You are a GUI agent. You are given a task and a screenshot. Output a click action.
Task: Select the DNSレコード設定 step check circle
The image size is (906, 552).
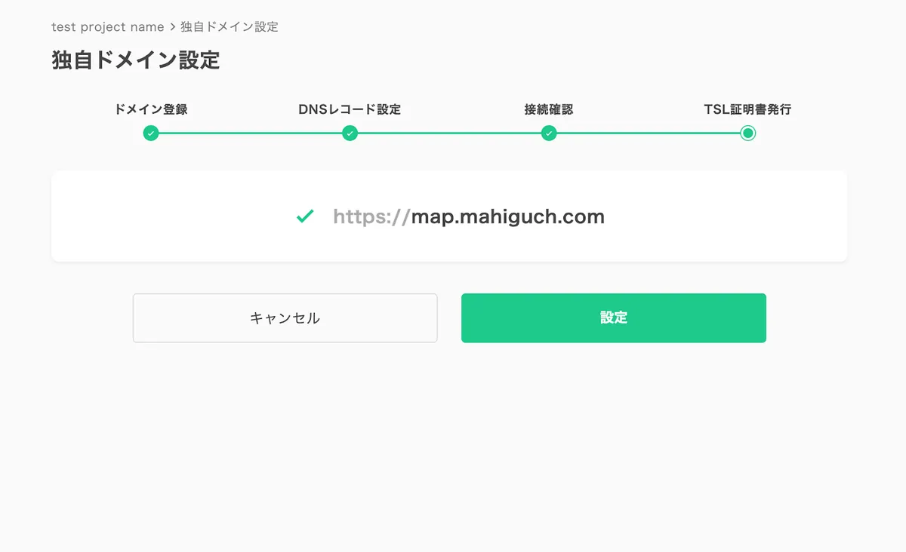[x=350, y=133]
